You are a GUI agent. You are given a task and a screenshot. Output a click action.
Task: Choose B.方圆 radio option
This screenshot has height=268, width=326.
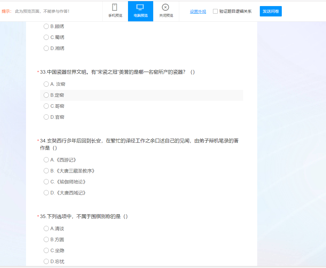(x=46, y=239)
